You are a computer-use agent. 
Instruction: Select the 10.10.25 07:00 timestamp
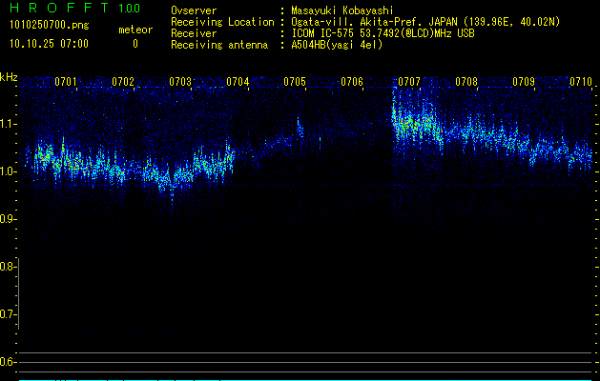click(49, 44)
